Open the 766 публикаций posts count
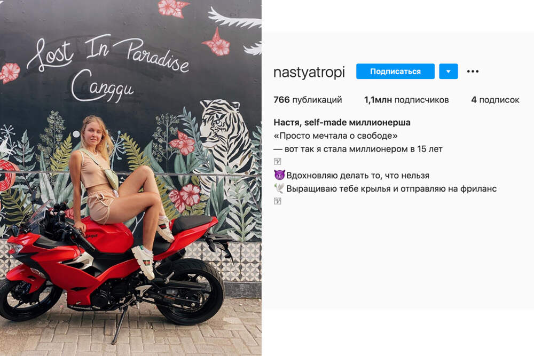This screenshot has height=356, width=534. coord(308,100)
